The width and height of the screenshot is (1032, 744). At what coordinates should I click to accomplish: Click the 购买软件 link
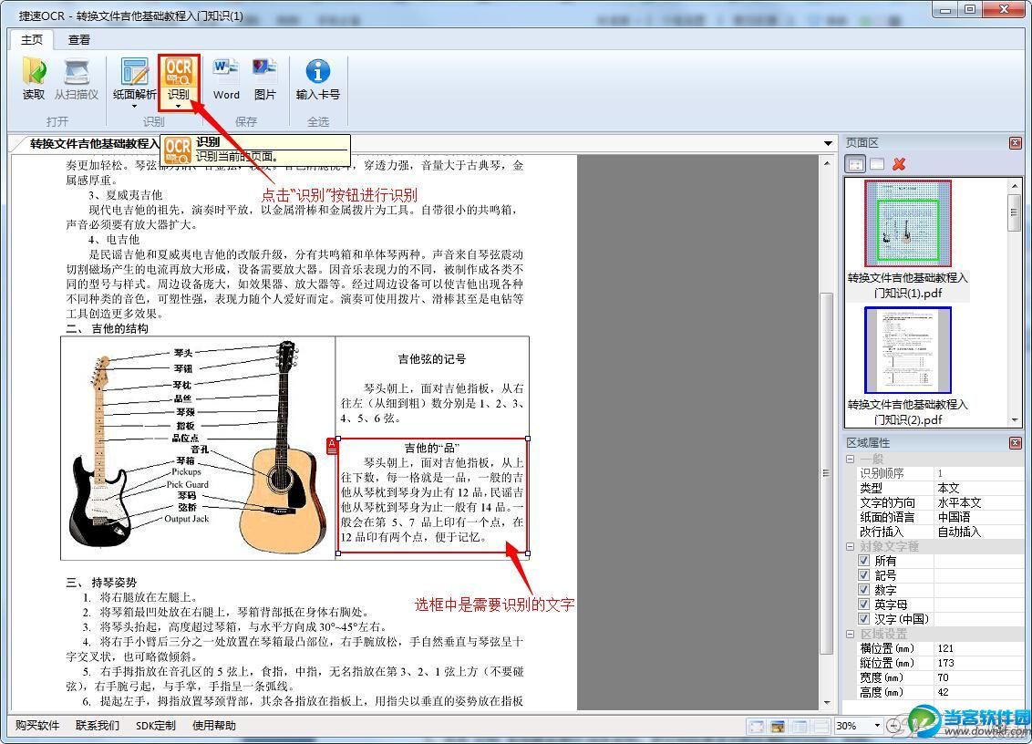(x=37, y=726)
